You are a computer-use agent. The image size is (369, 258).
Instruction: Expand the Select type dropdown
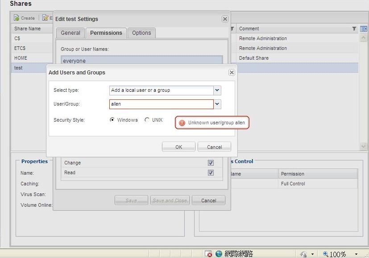pos(217,90)
